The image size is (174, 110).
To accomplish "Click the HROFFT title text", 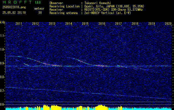I will [x=17, y=2].
